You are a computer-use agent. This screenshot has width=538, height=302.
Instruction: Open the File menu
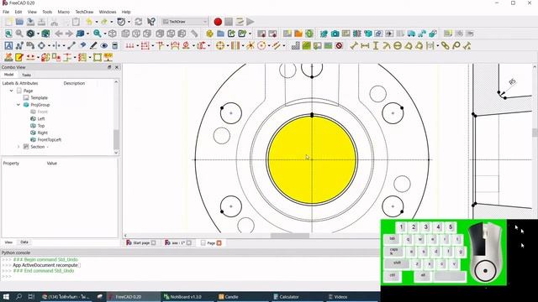click(6, 12)
